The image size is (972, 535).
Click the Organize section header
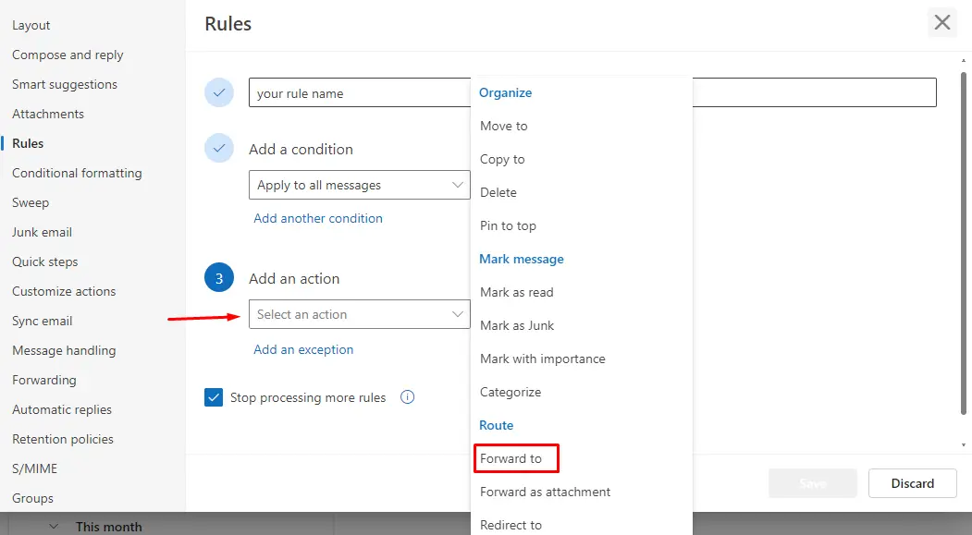coord(505,92)
